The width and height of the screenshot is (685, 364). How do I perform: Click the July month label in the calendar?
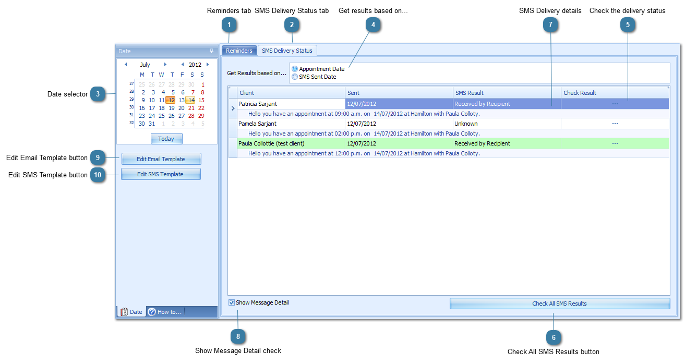point(145,65)
